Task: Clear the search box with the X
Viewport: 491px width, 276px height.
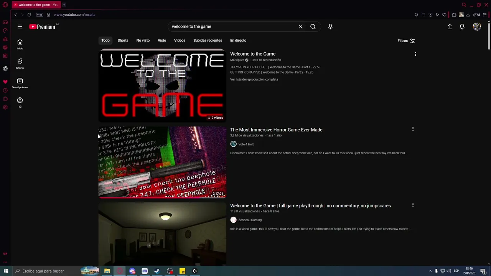Action: (301, 26)
